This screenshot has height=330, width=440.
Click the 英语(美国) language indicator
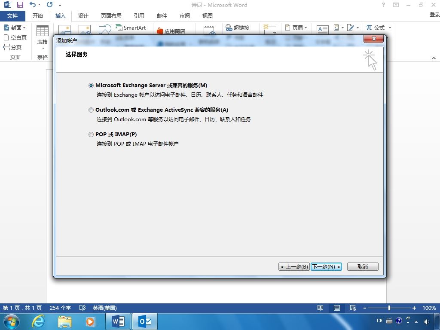(104, 308)
